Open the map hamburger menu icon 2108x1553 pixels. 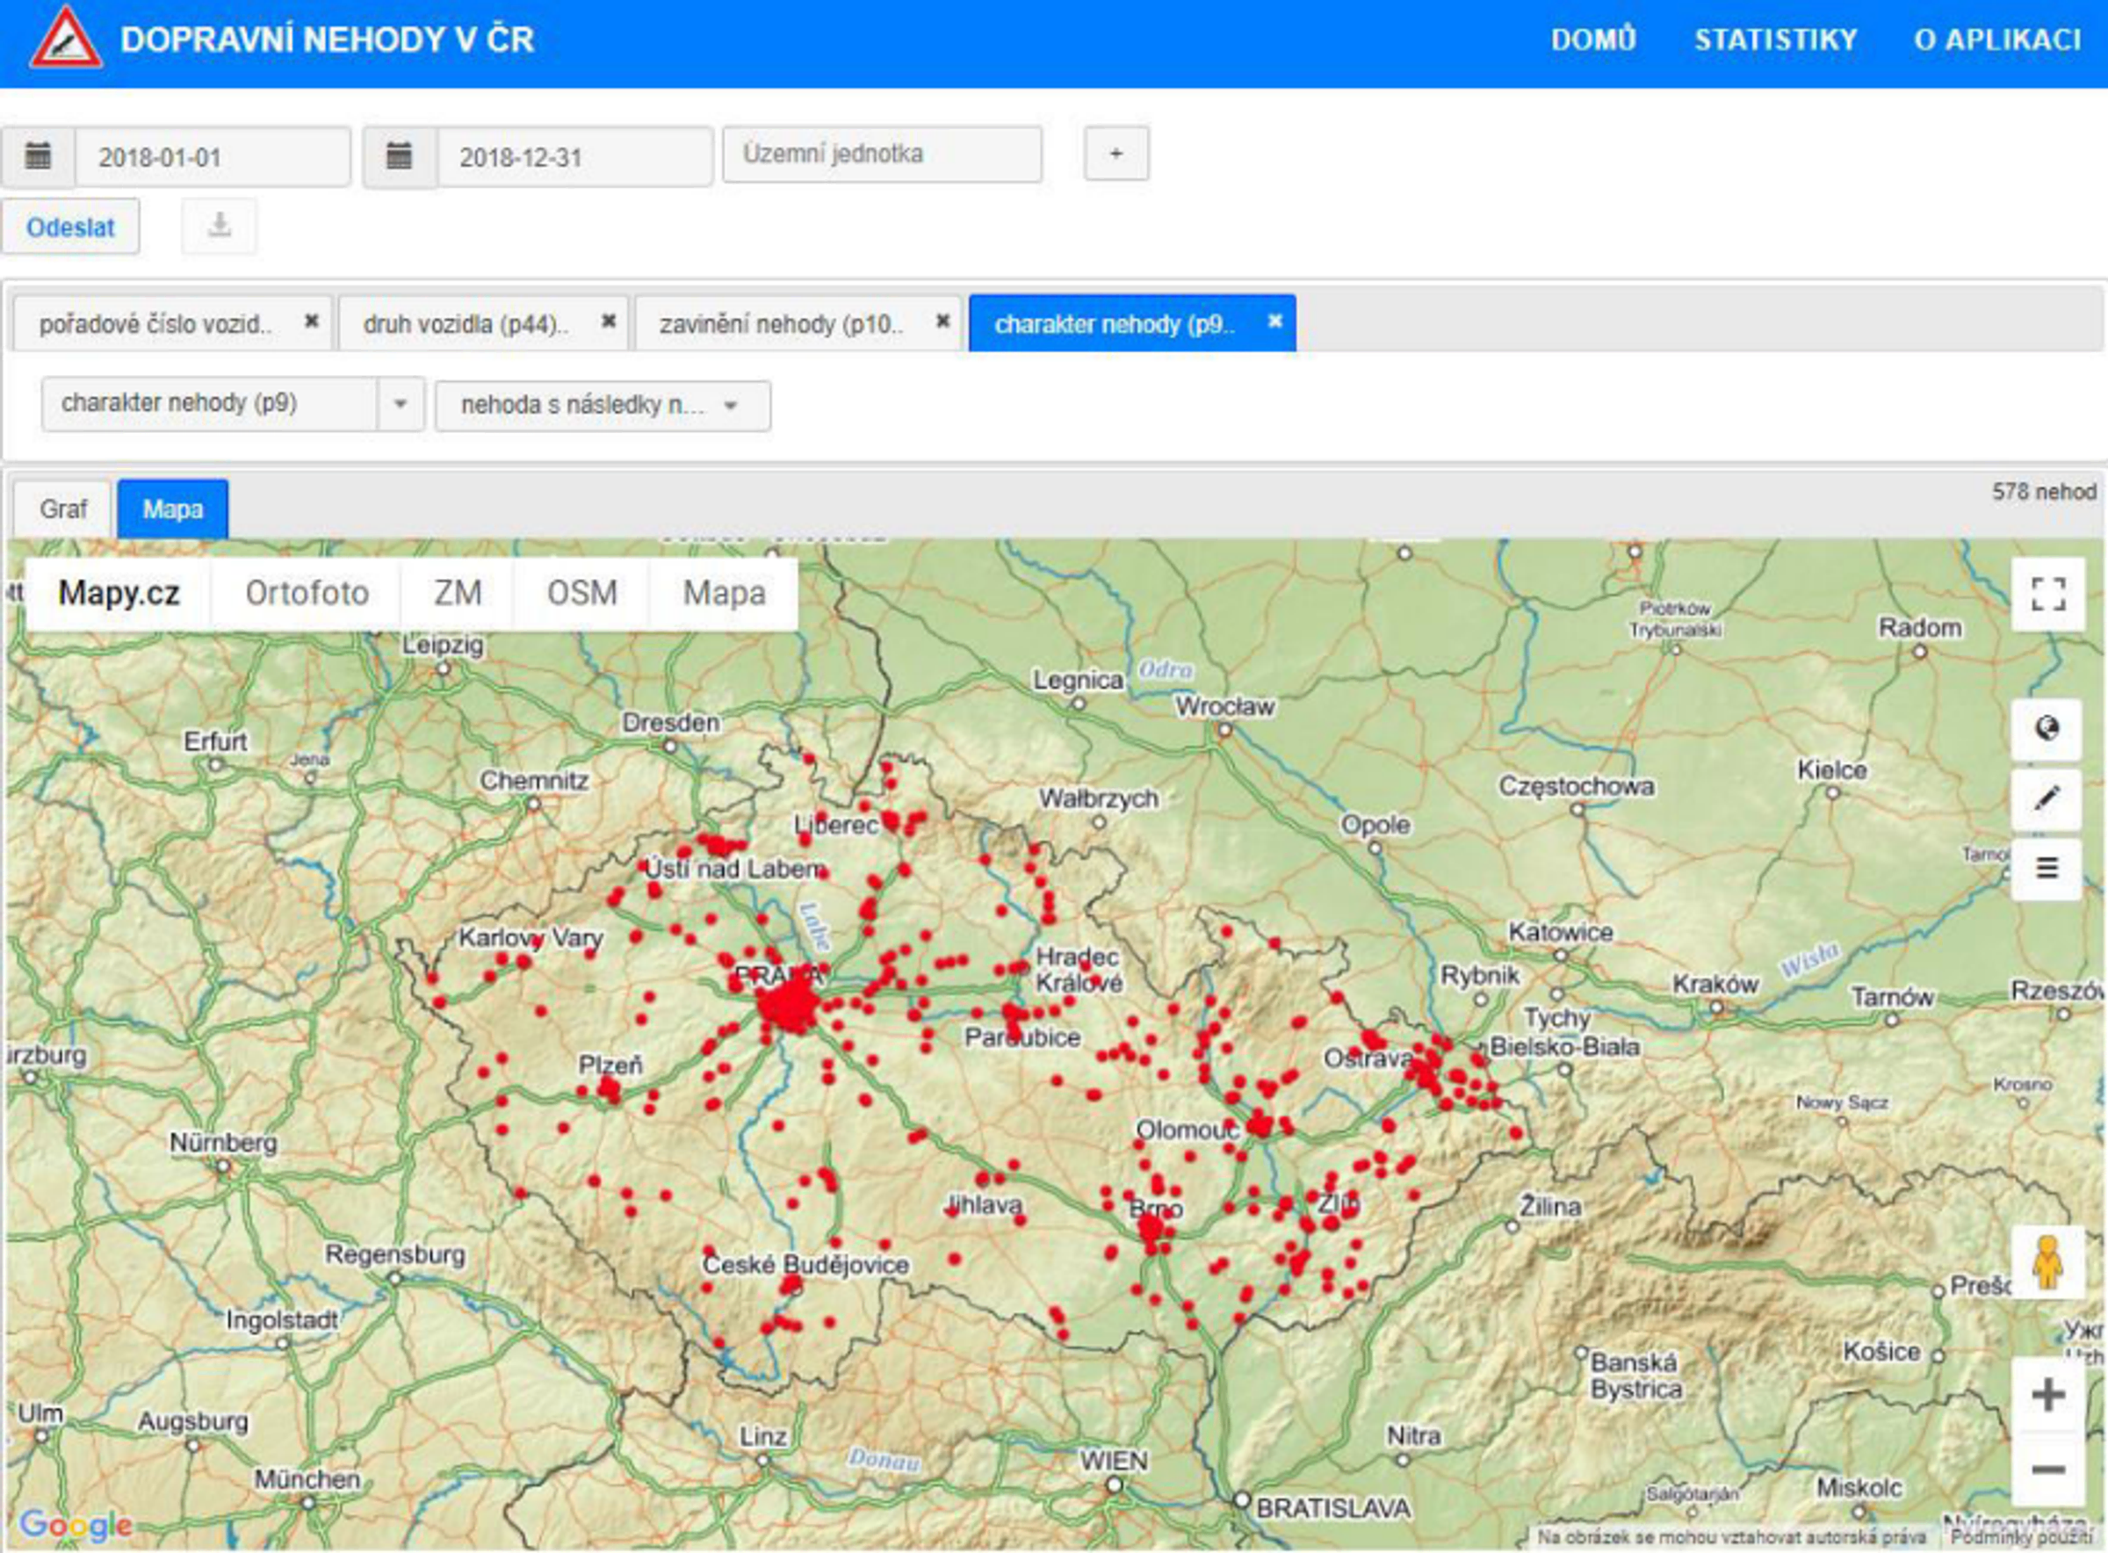(2046, 868)
